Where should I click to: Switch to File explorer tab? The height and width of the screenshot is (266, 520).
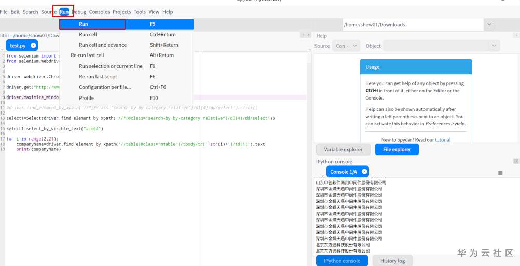(x=396, y=149)
